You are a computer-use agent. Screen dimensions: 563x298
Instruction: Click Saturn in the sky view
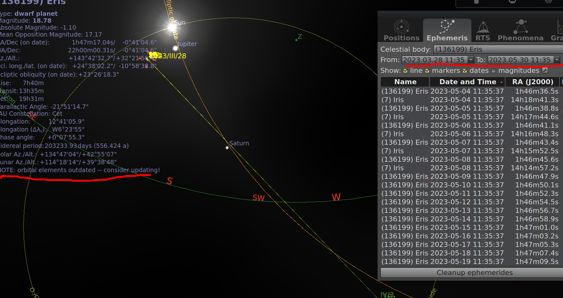coord(227,147)
